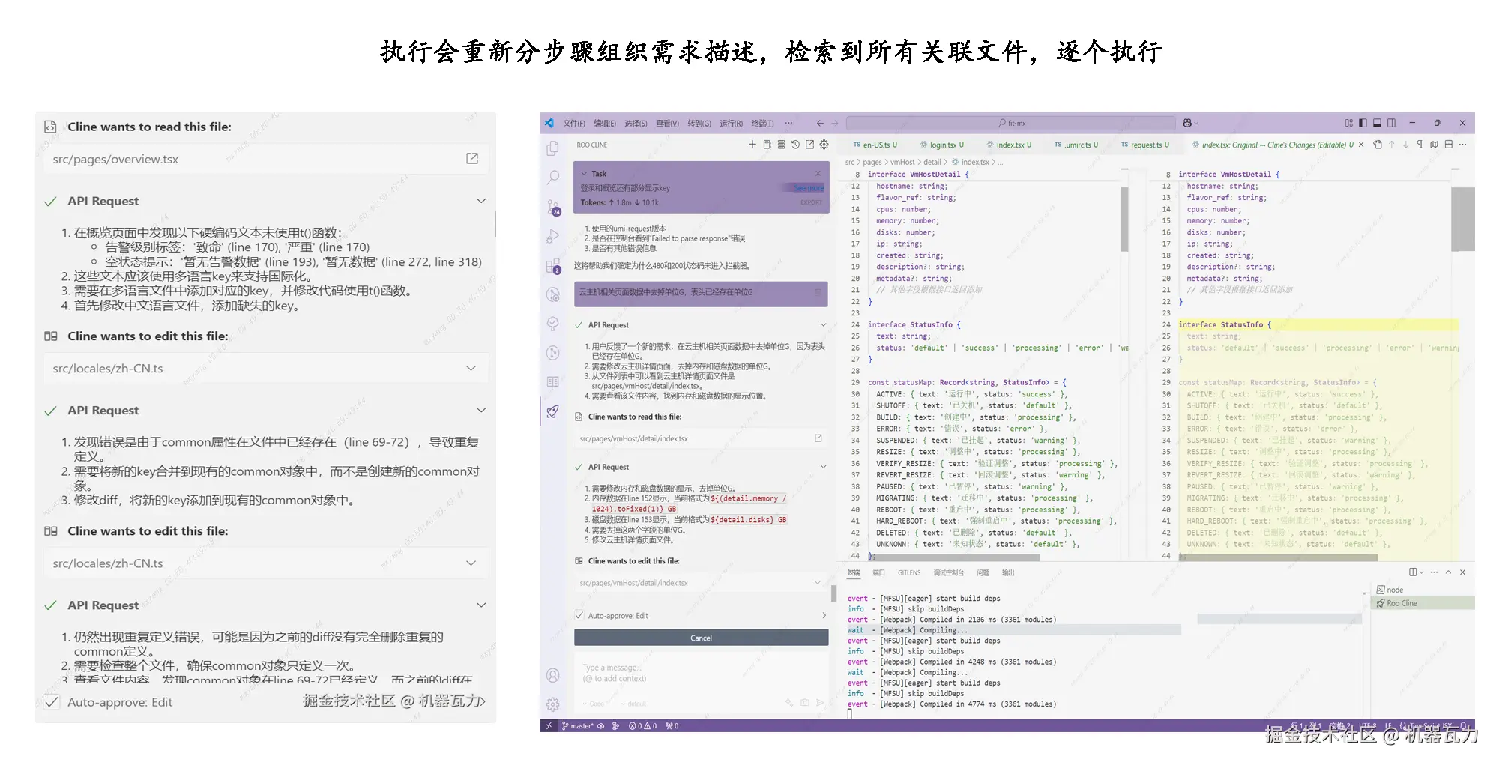This screenshot has height=765, width=1499.
Task: Open the 文件(F) menu
Action: [574, 124]
